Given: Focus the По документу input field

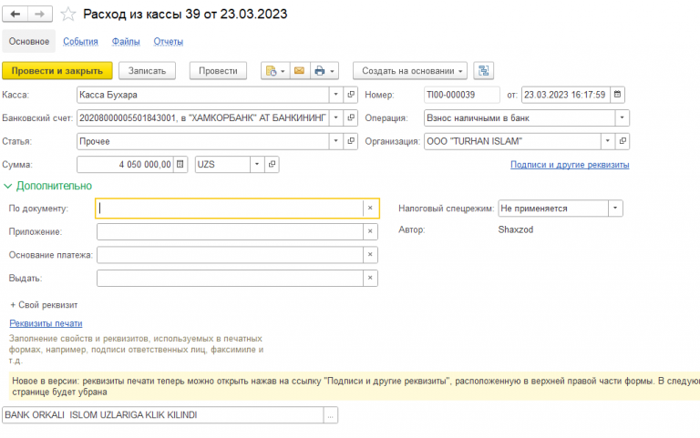Looking at the screenshot, I should point(230,208).
